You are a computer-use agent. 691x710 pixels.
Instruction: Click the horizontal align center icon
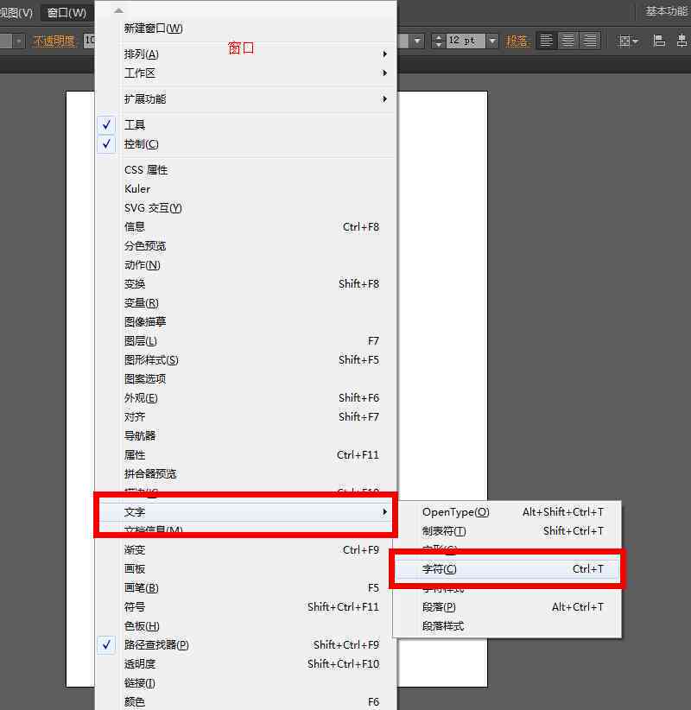[x=682, y=41]
